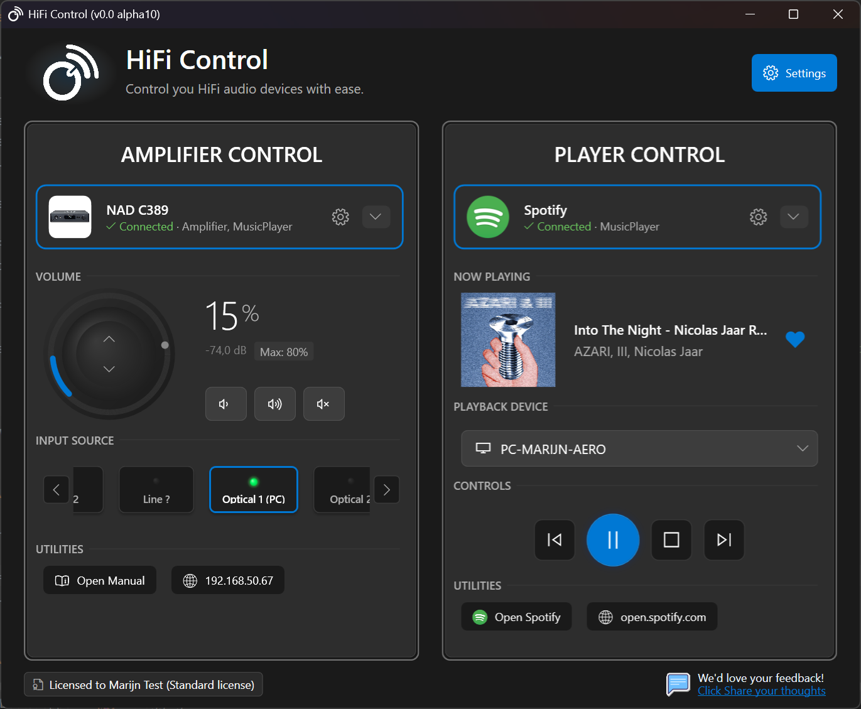Raise volume with speaker-up icon
The width and height of the screenshot is (861, 709).
point(274,404)
